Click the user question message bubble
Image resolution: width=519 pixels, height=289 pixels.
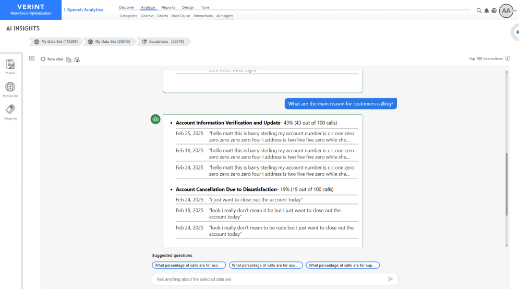pyautogui.click(x=341, y=104)
